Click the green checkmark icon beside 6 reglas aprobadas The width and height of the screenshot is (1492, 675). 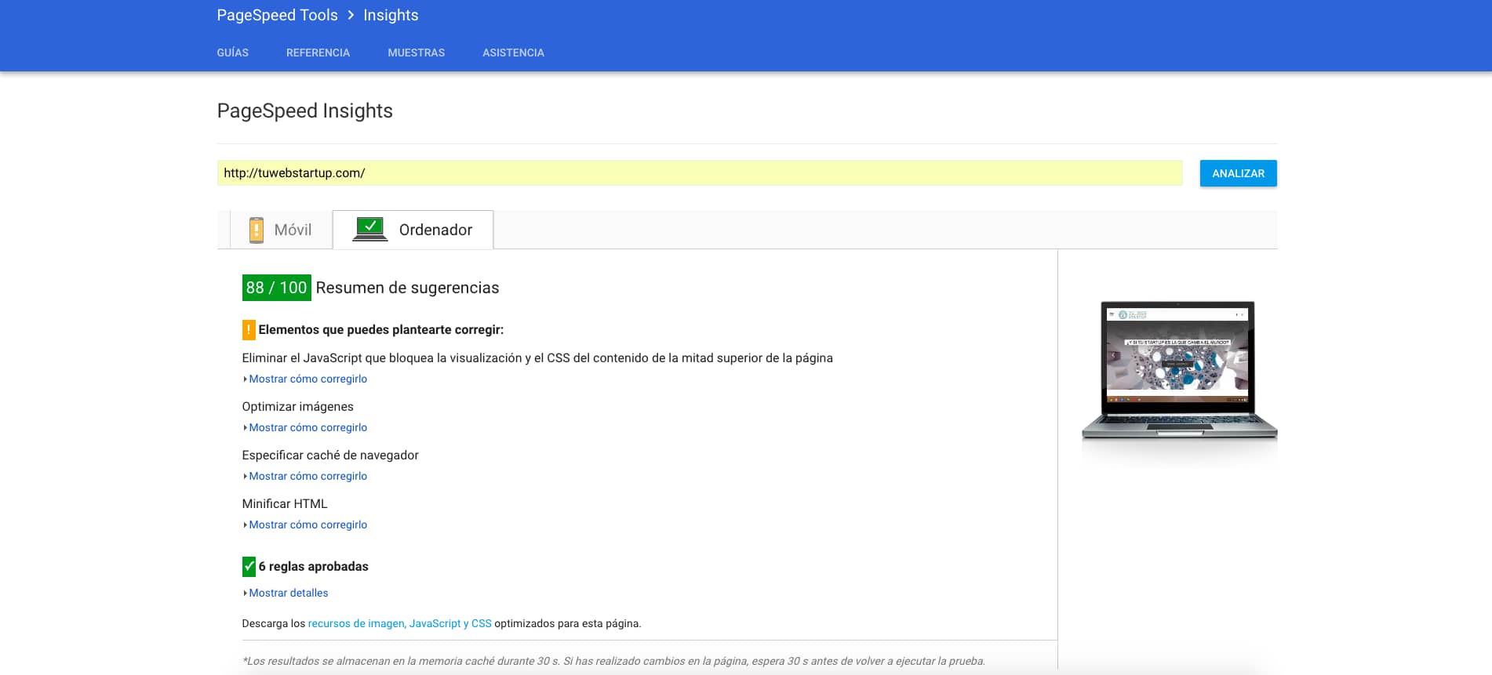click(x=249, y=566)
